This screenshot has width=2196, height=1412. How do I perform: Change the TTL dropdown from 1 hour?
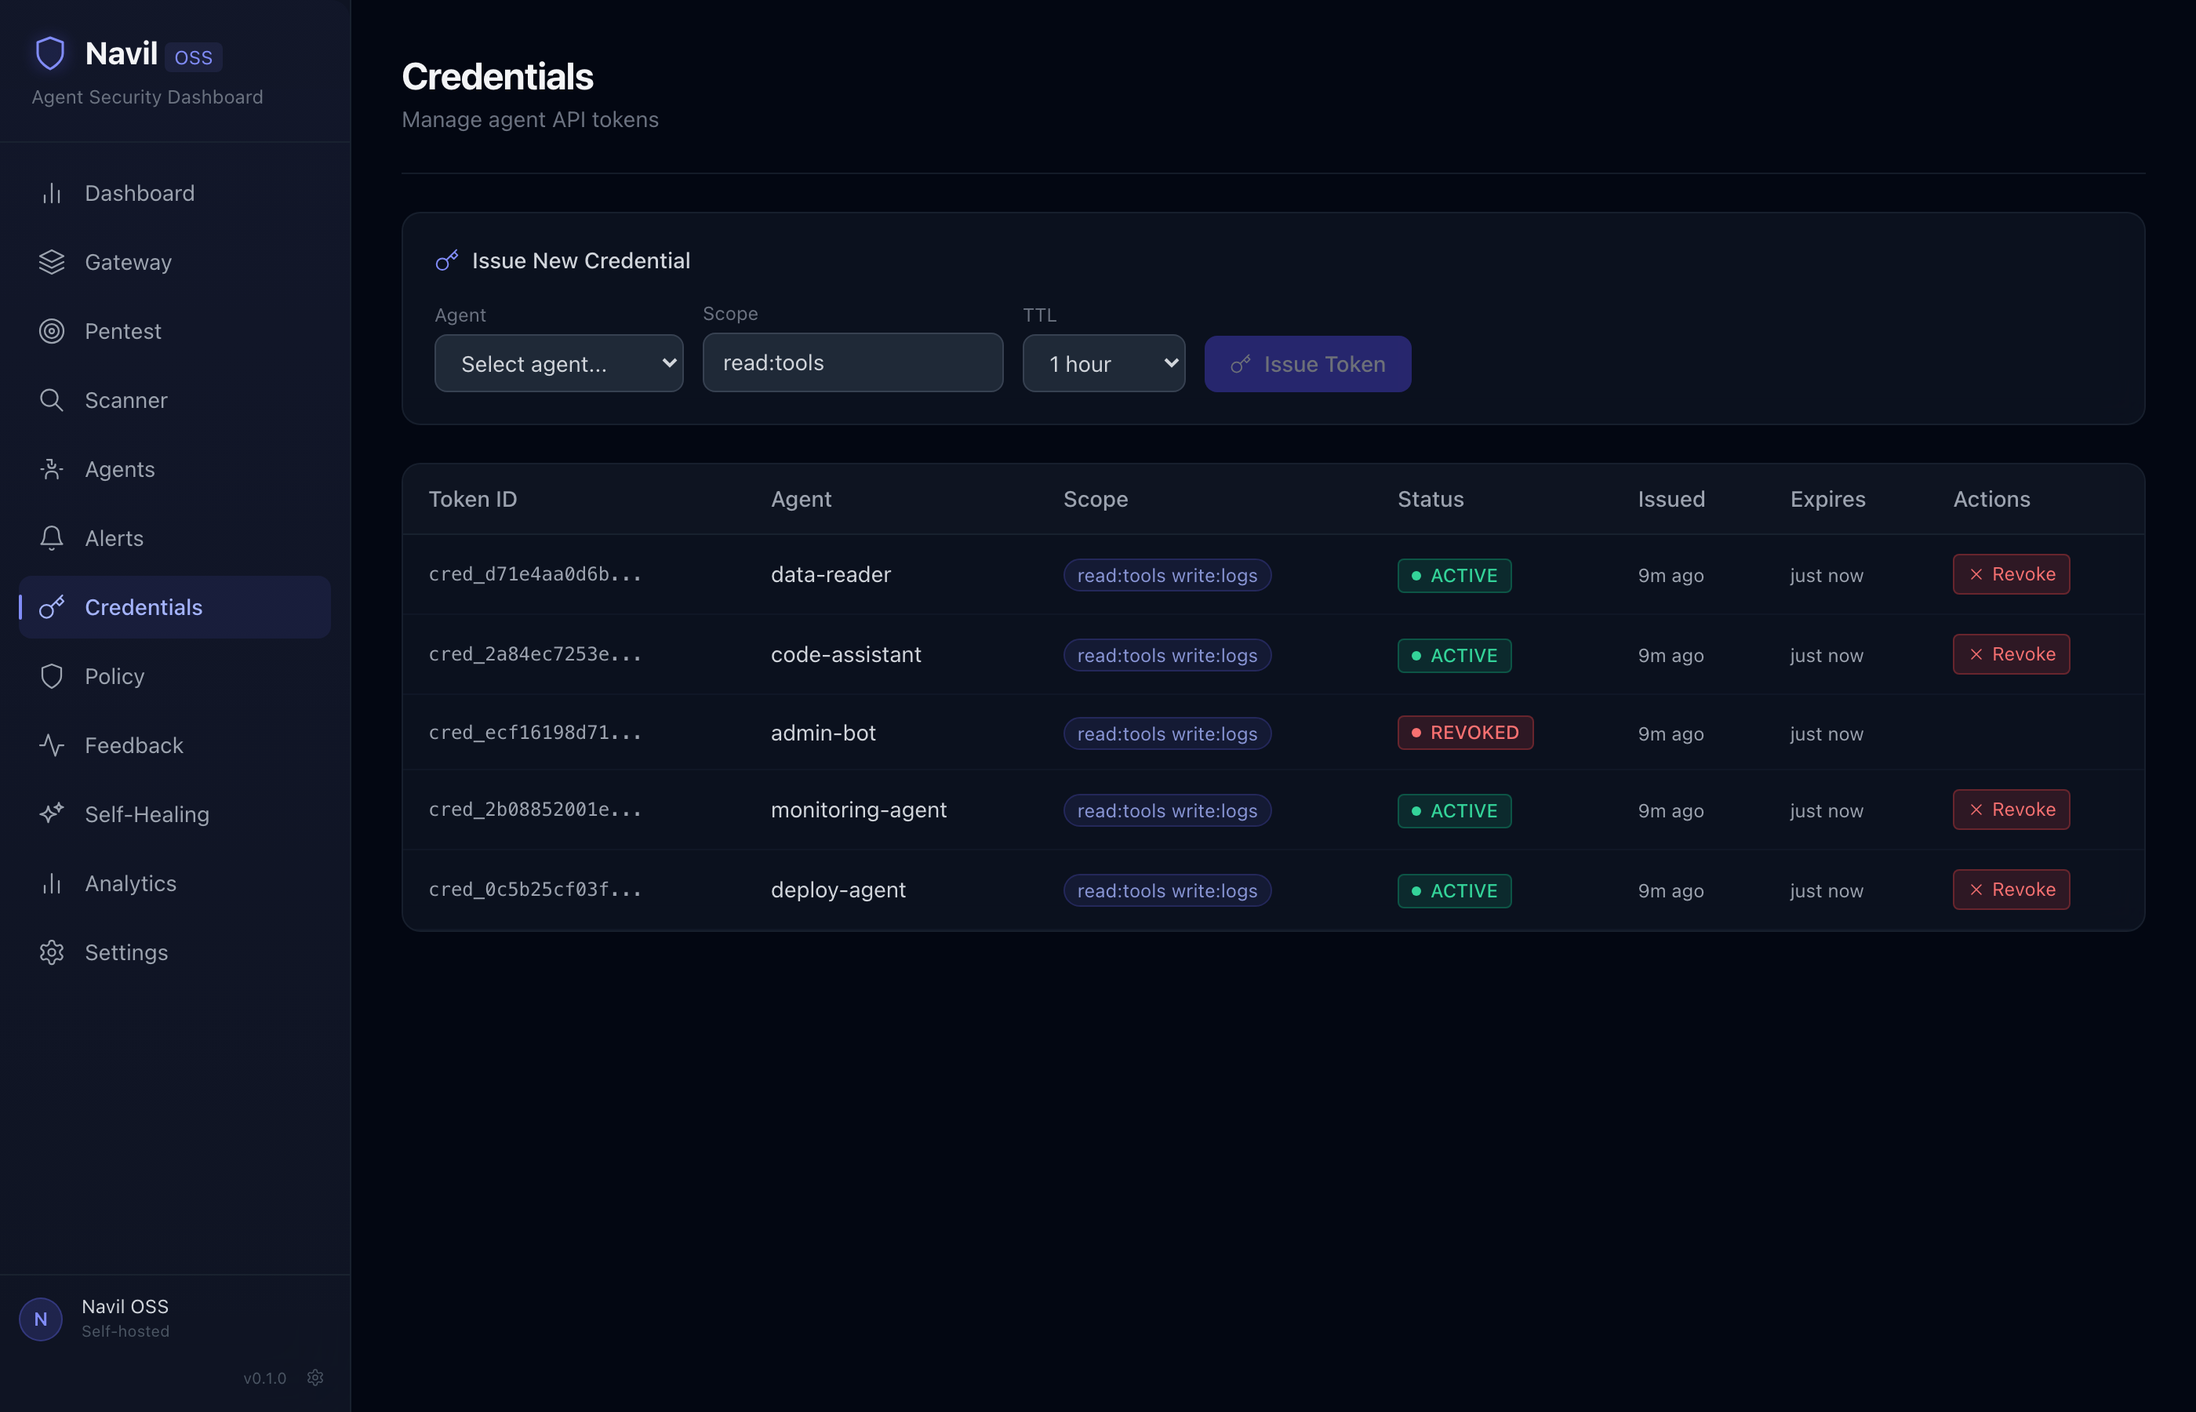tap(1103, 363)
